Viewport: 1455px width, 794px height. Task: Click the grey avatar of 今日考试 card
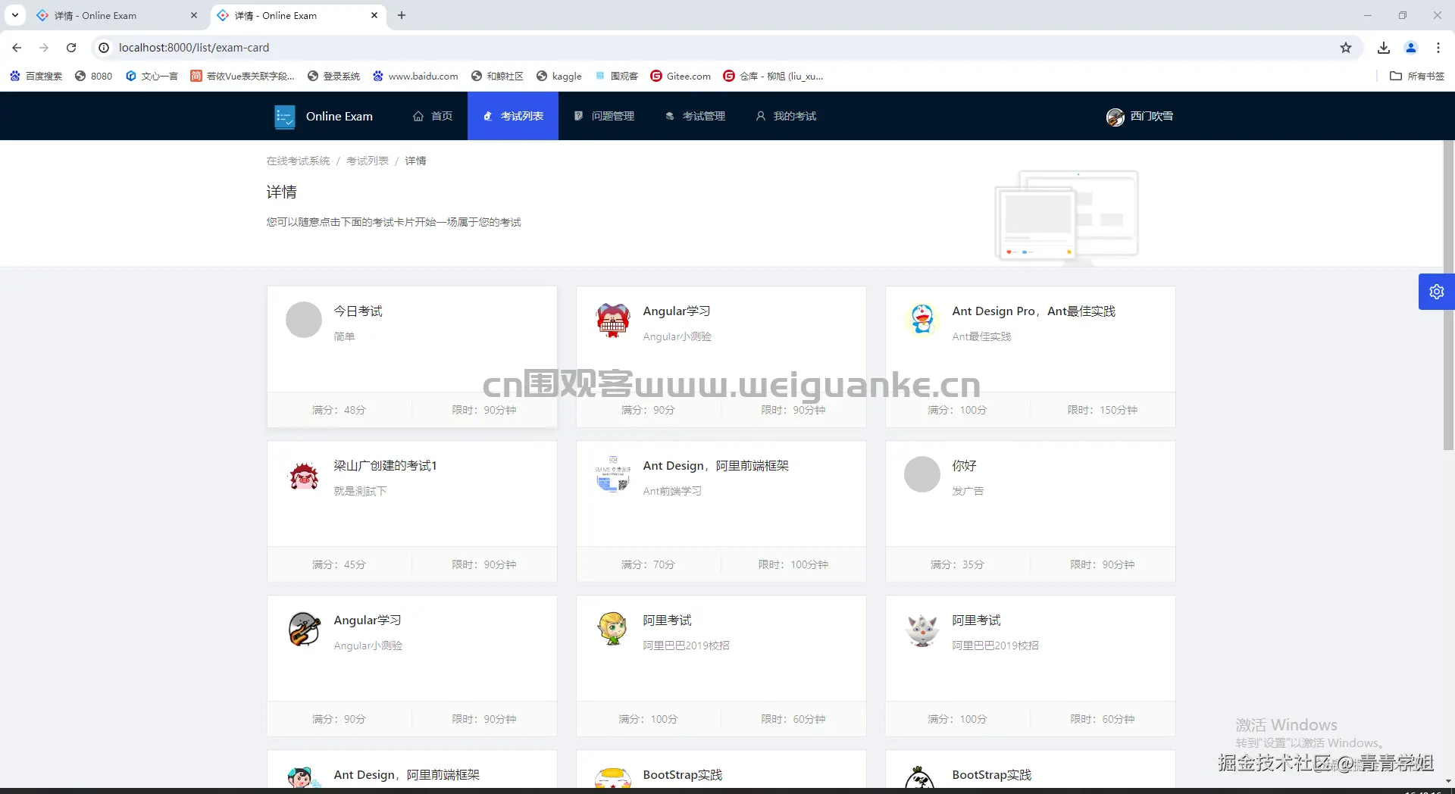coord(304,320)
